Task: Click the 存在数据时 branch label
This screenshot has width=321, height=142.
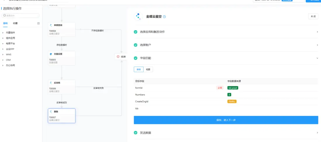Action: (62, 45)
